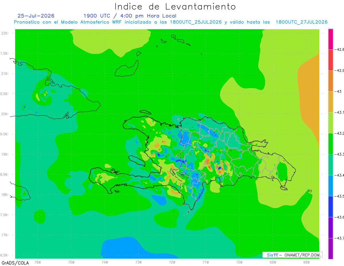Pick the bright green legend swatch above -43.3
Image resolution: width=344 pixels, height=266 pixels.
pyautogui.click(x=331, y=144)
